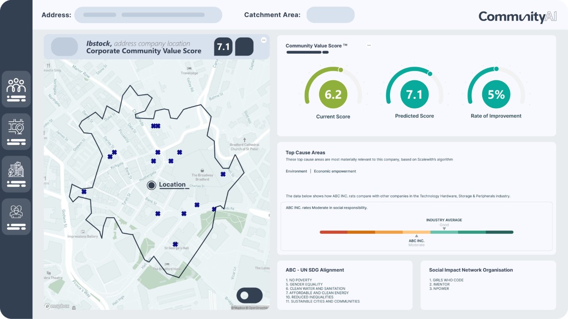This screenshot has width=568, height=319.
Task: Click the CommunityAI logo
Action: tap(517, 16)
